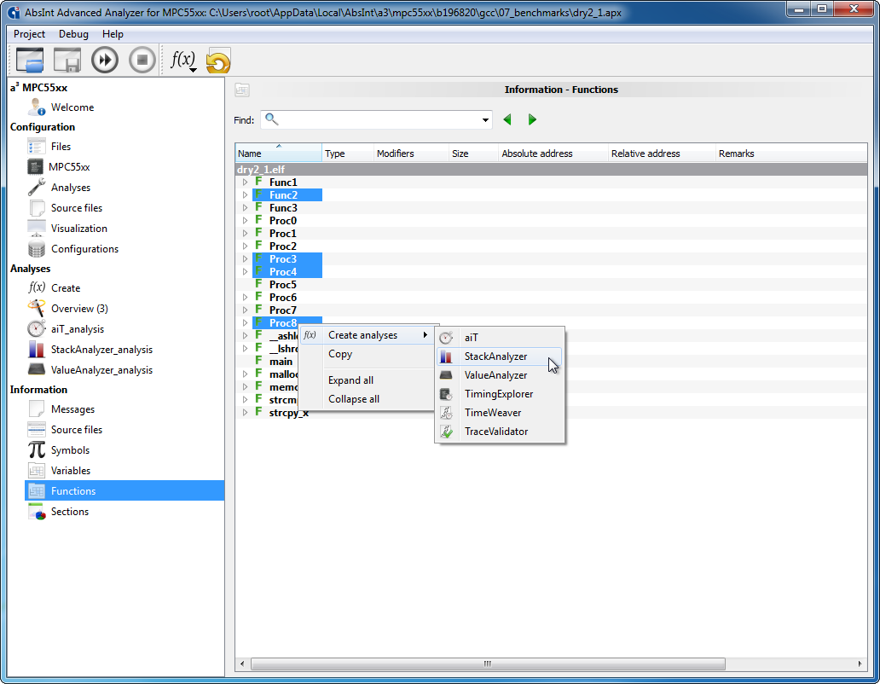Sort by the Absolute address column header
Viewport: 880px width, 684px height.
pyautogui.click(x=553, y=154)
